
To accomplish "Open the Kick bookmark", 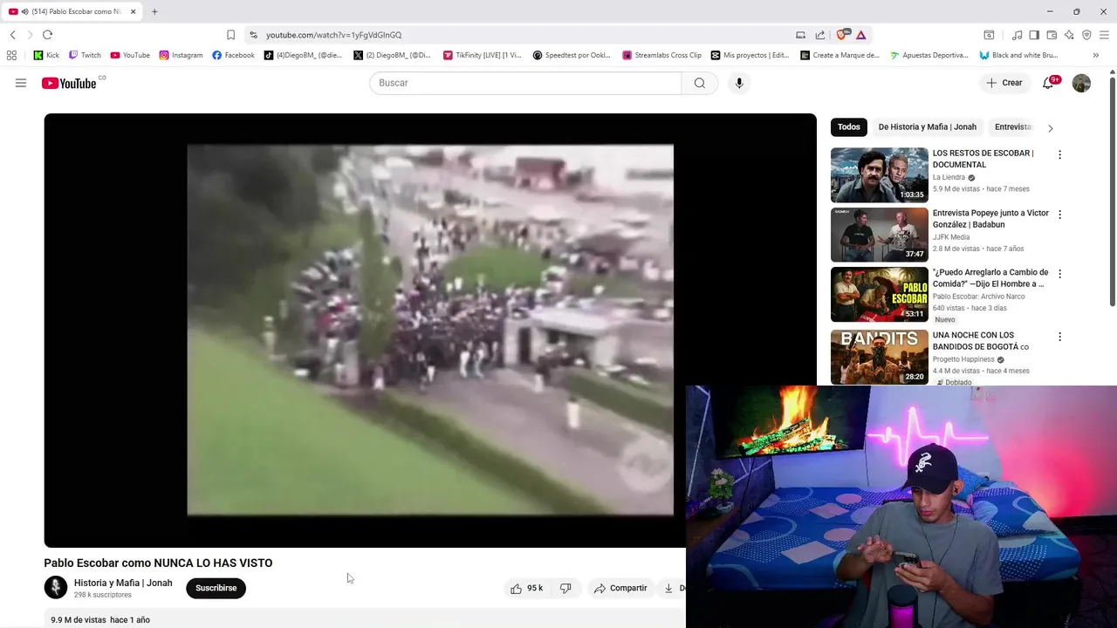I will tap(46, 55).
